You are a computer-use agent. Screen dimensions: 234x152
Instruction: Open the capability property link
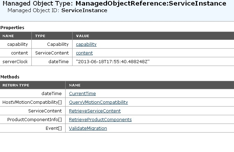[86, 44]
